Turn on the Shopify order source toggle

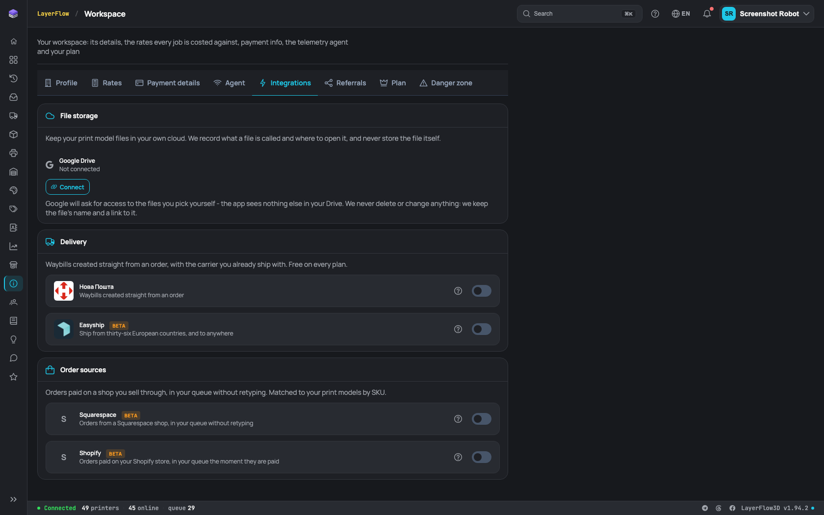(481, 457)
